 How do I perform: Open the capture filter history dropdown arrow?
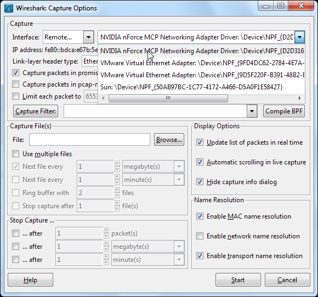(252, 111)
